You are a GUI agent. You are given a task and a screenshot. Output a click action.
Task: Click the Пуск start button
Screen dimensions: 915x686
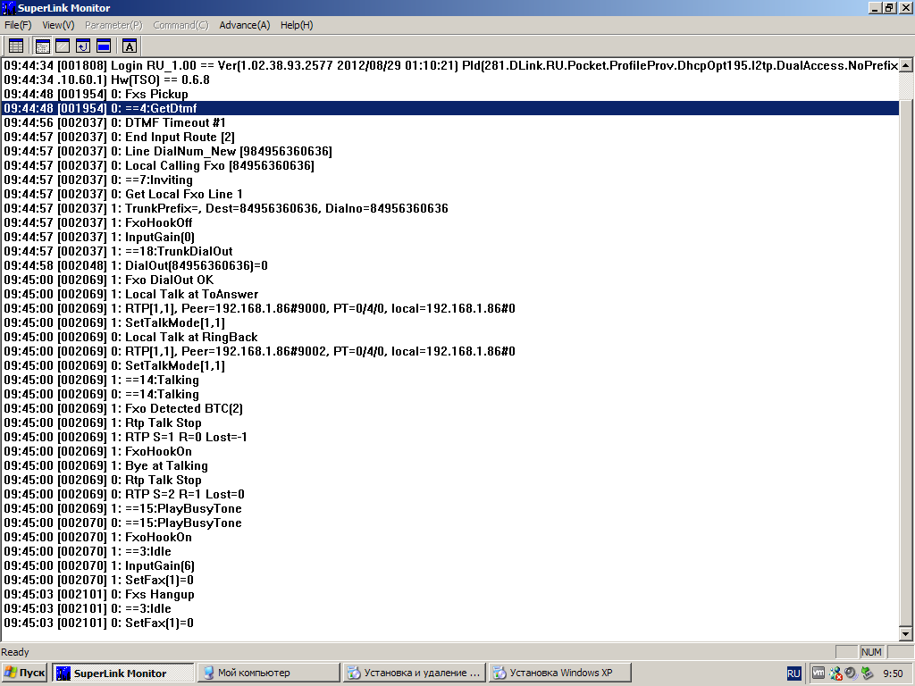click(x=25, y=673)
